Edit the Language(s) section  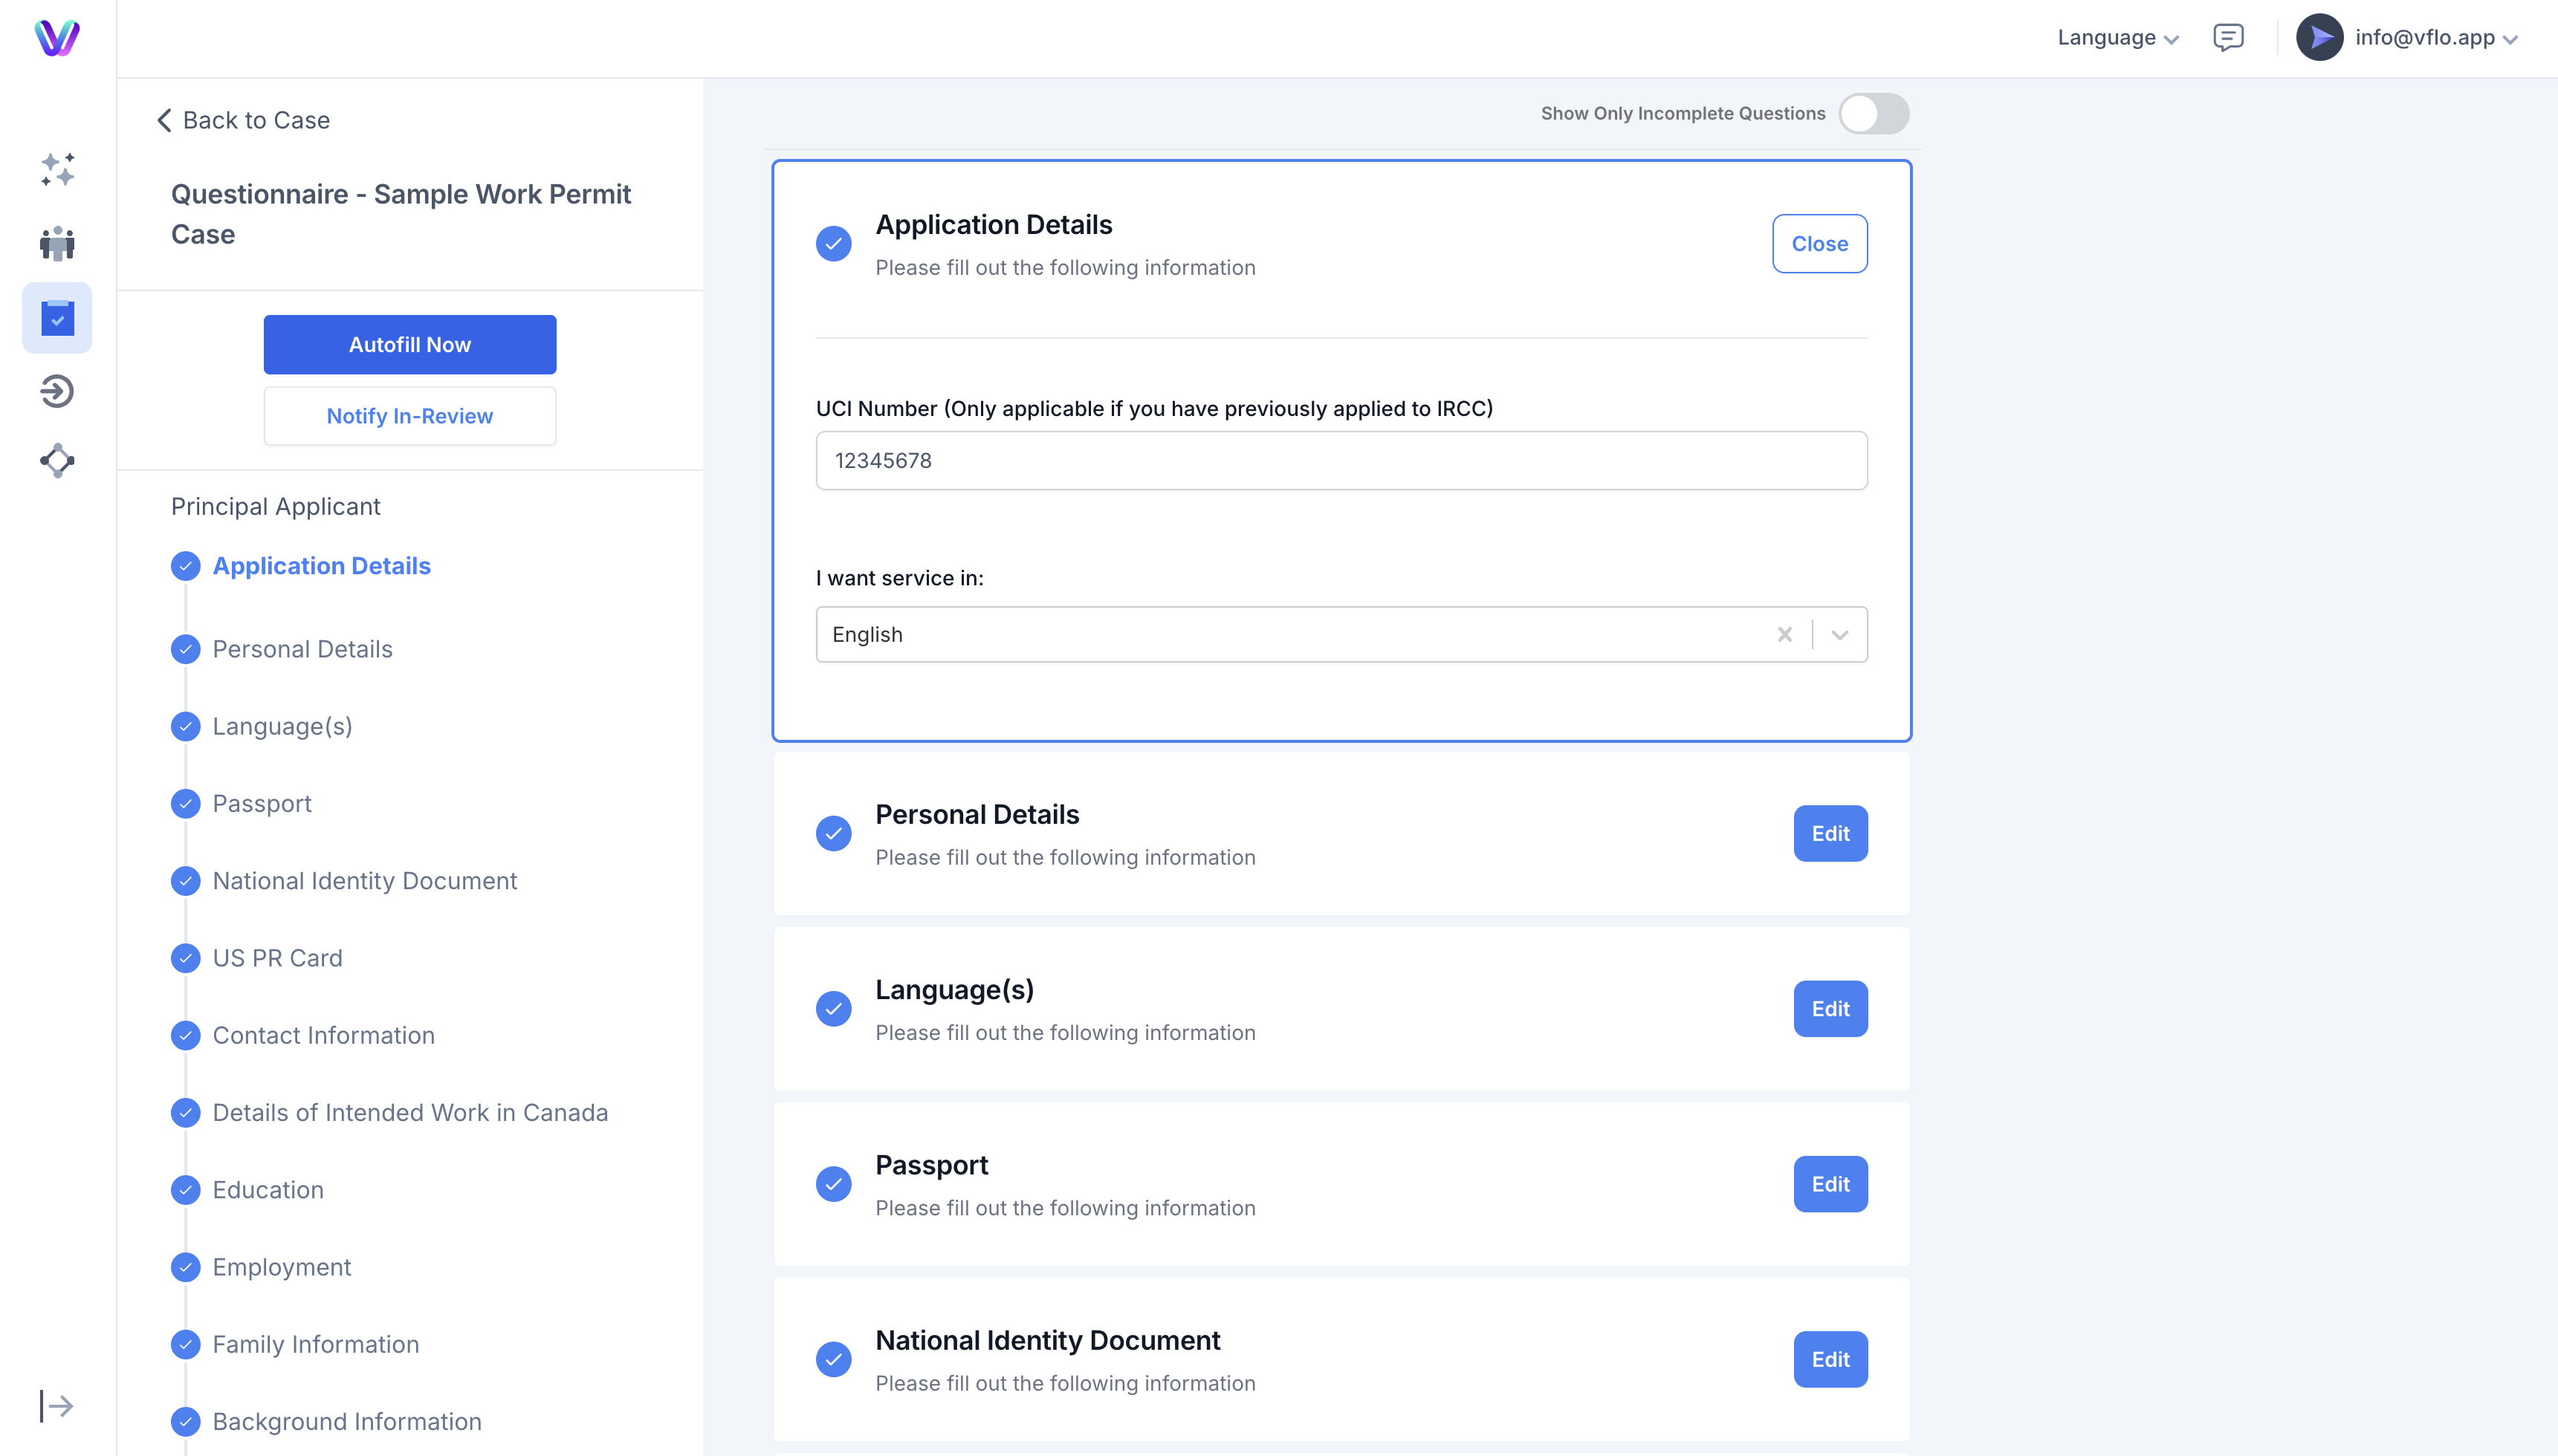1830,1009
